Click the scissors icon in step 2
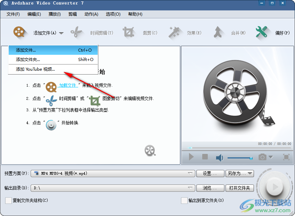Viewport: 295px width, 216px height. pyautogui.click(x=51, y=101)
